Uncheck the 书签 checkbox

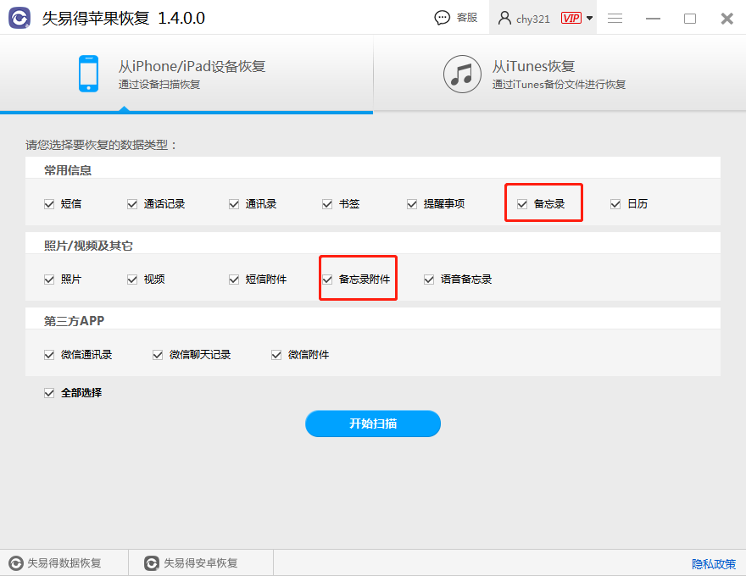(327, 204)
